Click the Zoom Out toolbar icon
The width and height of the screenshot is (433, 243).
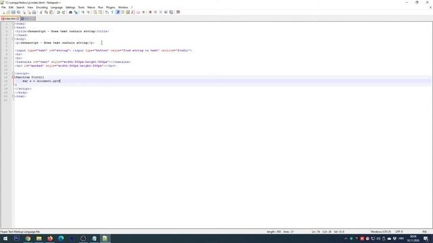[x=89, y=12]
